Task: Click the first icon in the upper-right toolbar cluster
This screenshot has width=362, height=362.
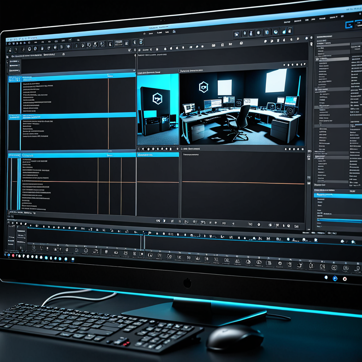Action: tap(237, 34)
